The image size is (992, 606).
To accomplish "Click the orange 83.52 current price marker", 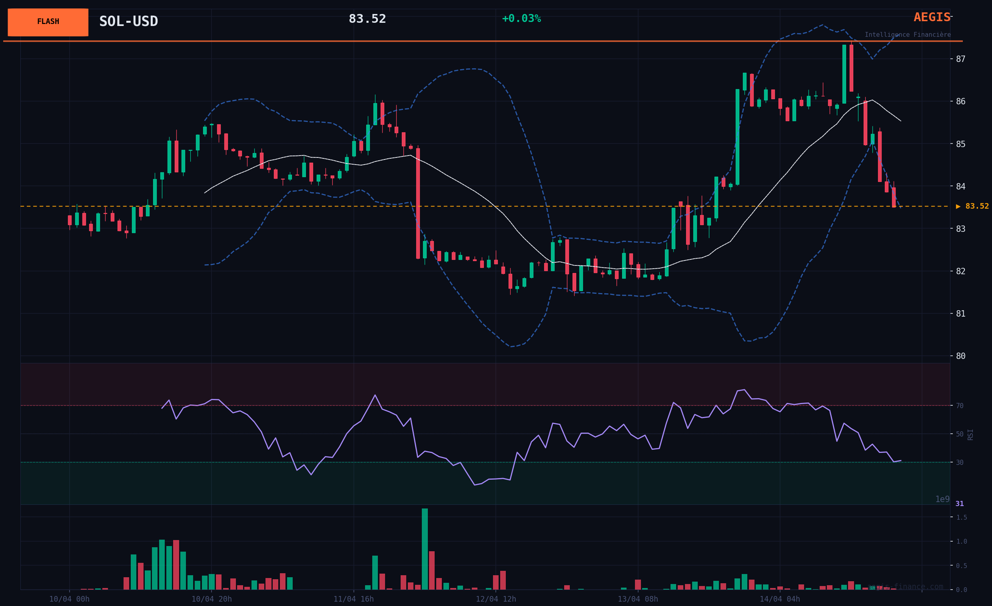I will [x=972, y=206].
